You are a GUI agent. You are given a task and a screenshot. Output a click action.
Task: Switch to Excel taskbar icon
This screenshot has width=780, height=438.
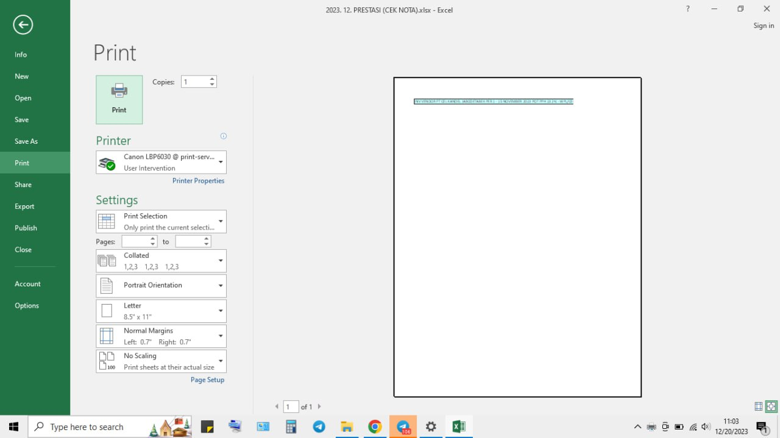pyautogui.click(x=459, y=427)
